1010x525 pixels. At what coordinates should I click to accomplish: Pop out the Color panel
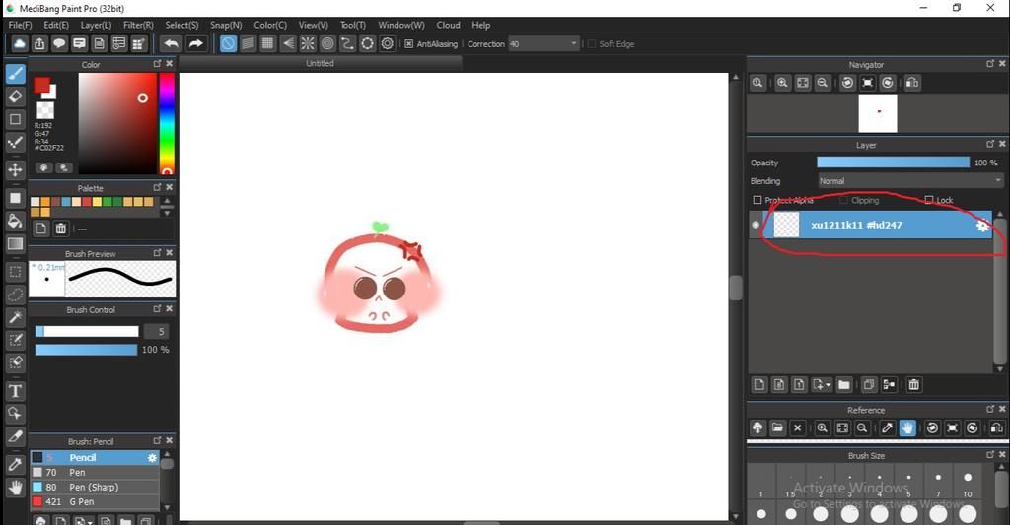coord(157,64)
